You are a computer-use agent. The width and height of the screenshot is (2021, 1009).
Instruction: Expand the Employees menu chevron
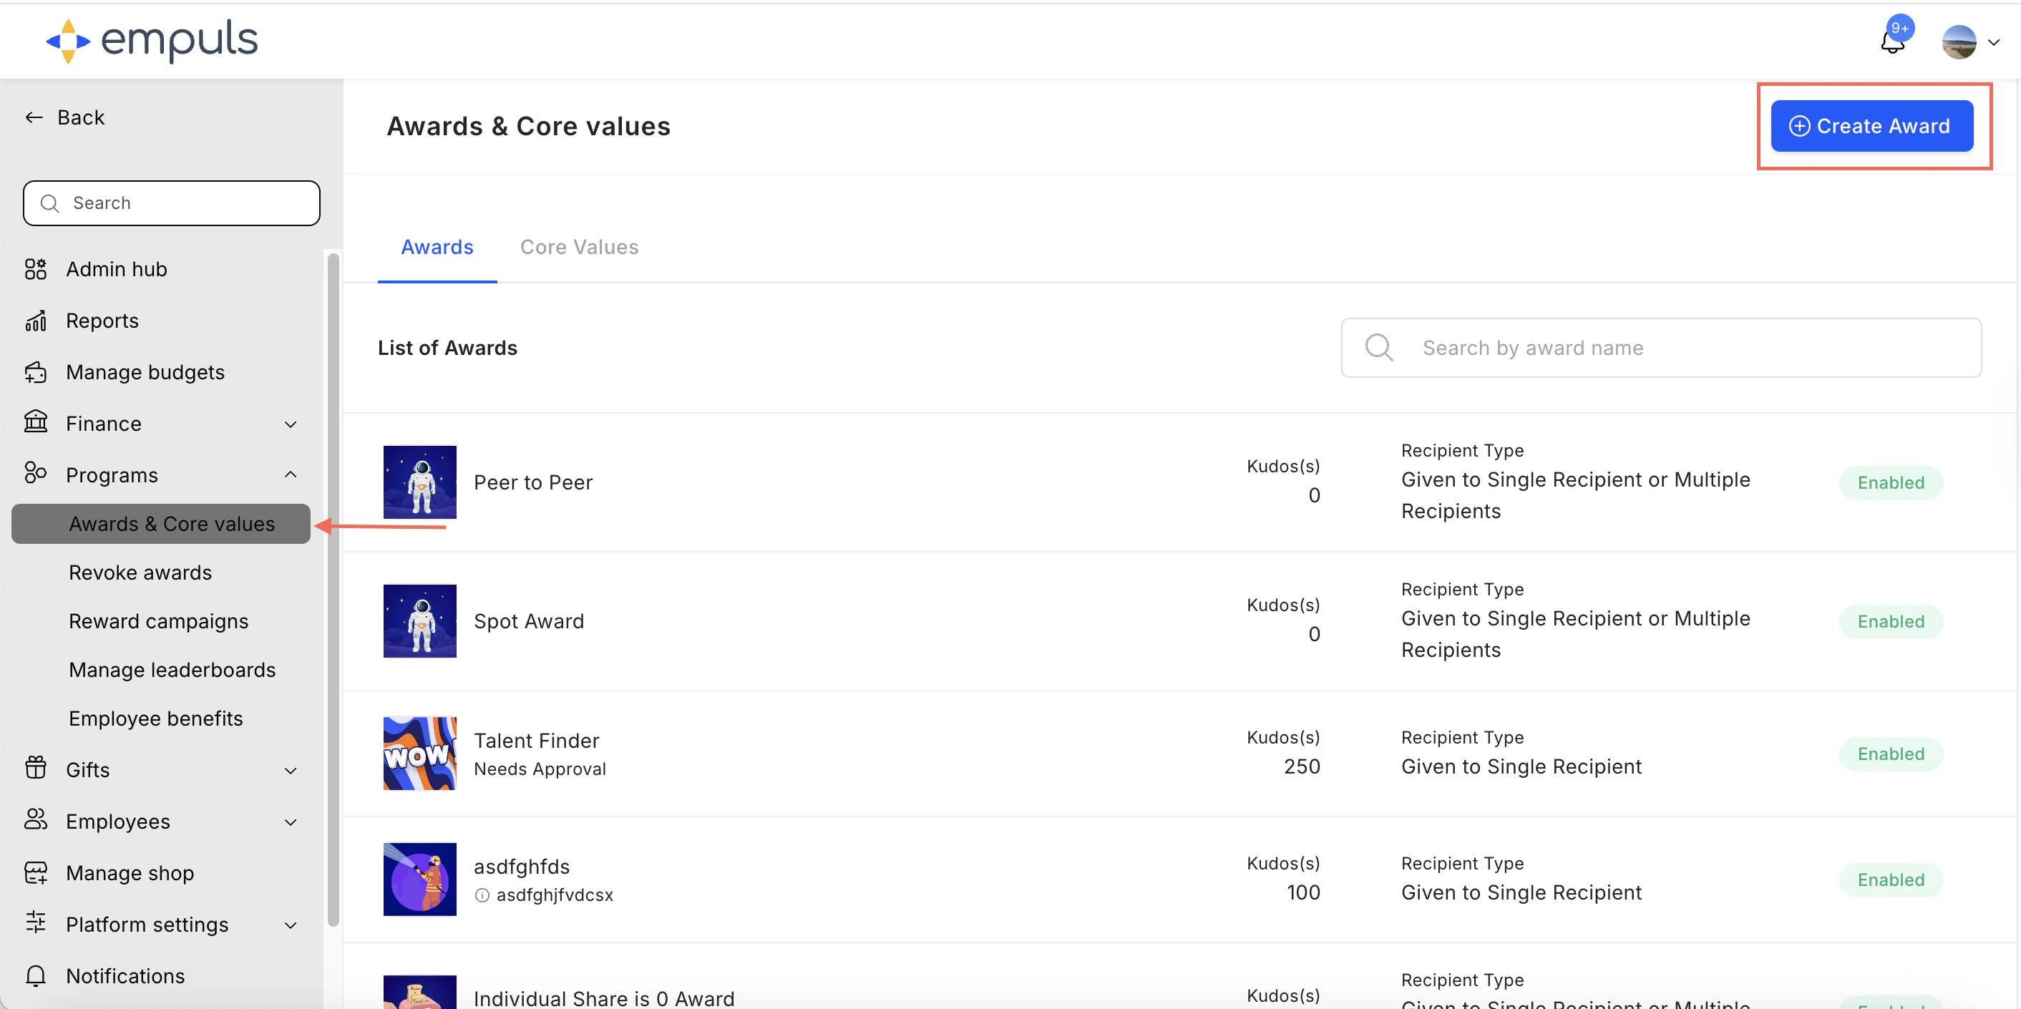point(291,822)
